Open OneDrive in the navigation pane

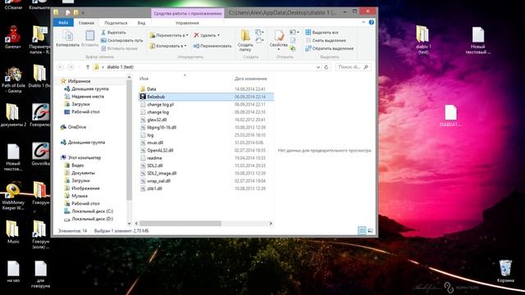(x=73, y=127)
